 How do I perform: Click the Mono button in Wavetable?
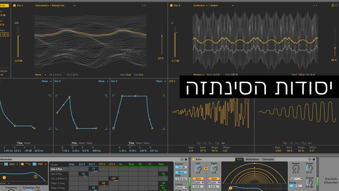tap(181, 172)
